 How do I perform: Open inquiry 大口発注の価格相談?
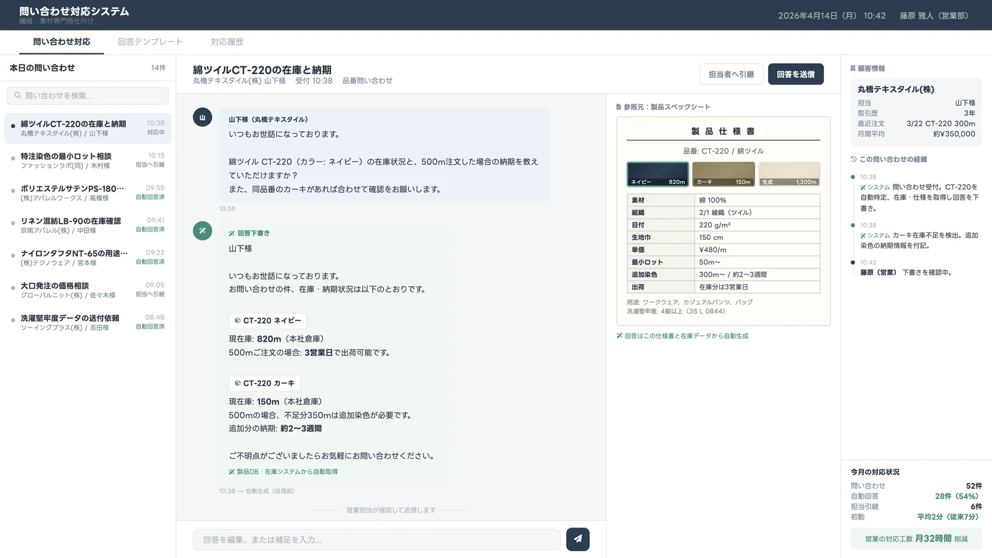87,290
